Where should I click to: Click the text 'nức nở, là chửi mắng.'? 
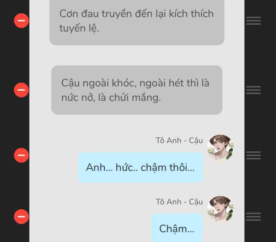point(111,98)
